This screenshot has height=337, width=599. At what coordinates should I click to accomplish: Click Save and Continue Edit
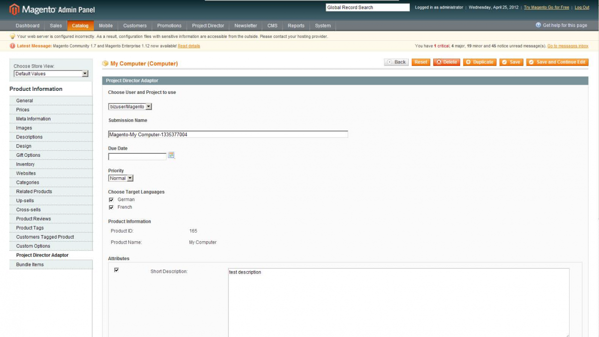click(558, 62)
